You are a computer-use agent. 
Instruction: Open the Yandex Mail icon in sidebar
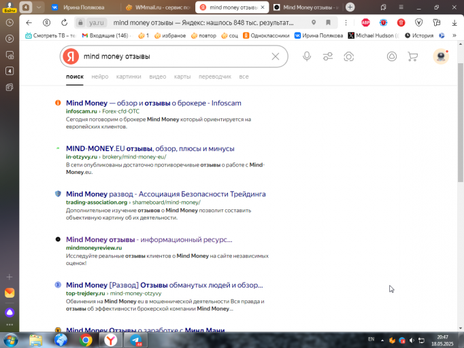[10, 293]
